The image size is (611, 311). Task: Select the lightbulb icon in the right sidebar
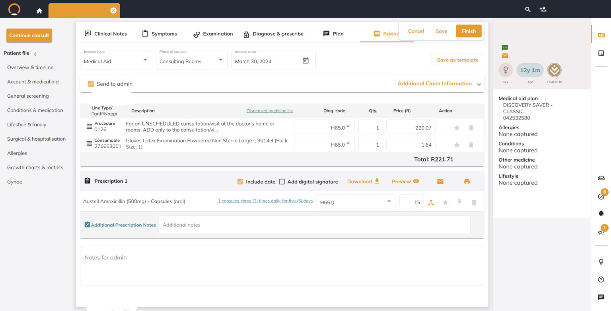(x=601, y=261)
